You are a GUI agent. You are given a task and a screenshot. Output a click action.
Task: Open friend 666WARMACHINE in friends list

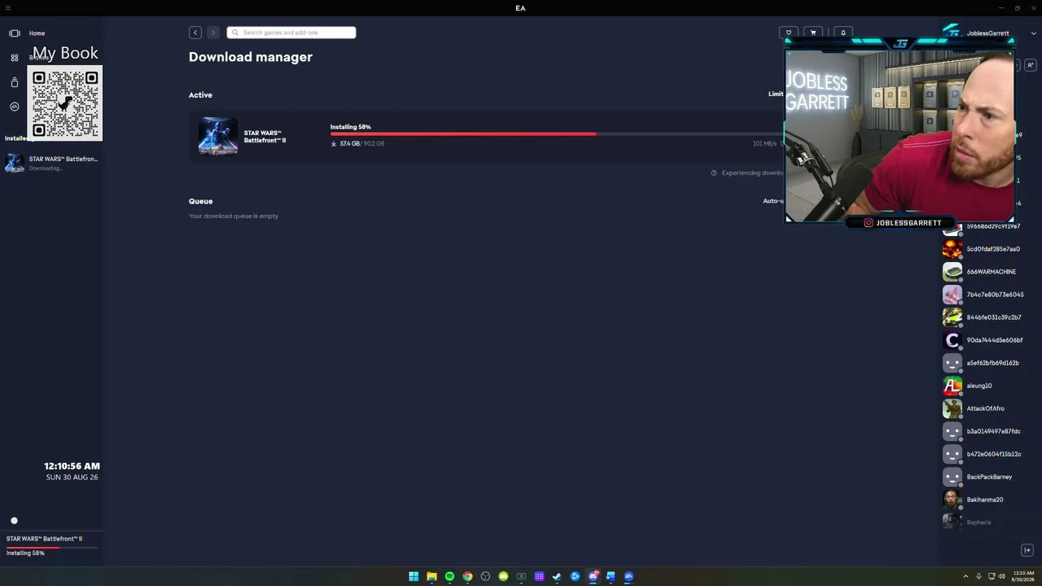pyautogui.click(x=983, y=272)
